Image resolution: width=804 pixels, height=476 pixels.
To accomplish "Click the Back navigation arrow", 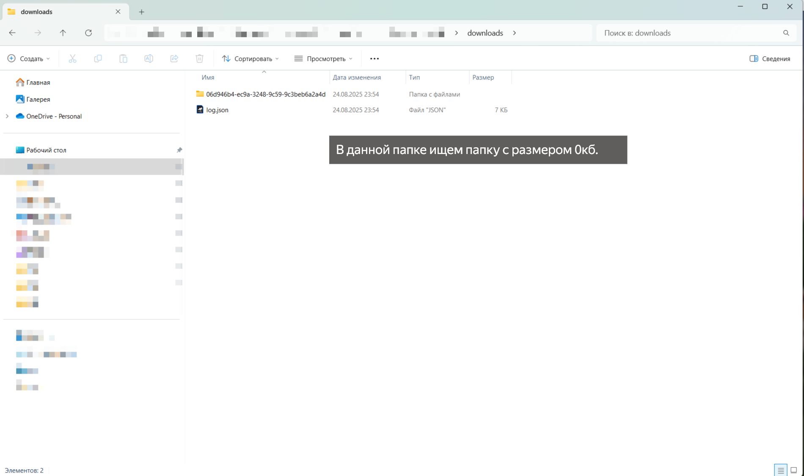I will (12, 33).
